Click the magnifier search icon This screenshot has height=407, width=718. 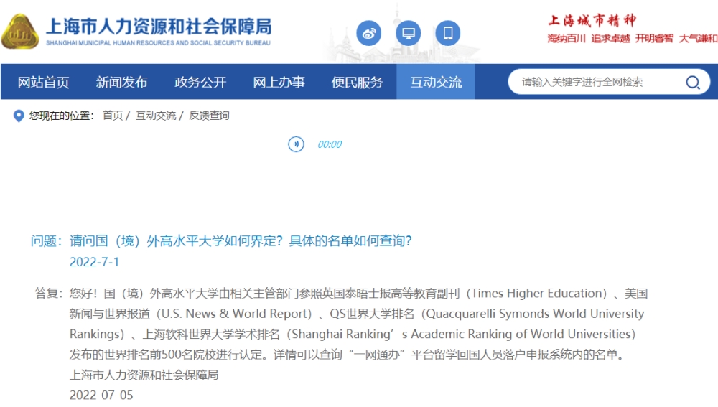pyautogui.click(x=692, y=83)
